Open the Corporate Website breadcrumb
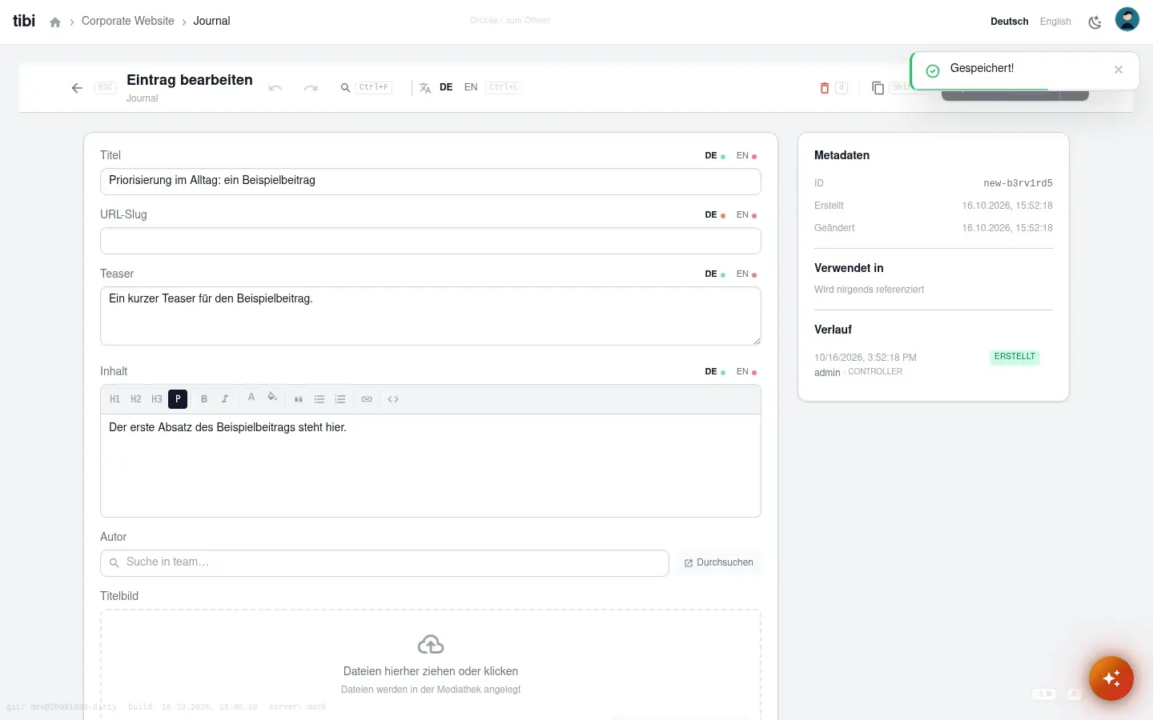This screenshot has width=1153, height=720. (128, 21)
